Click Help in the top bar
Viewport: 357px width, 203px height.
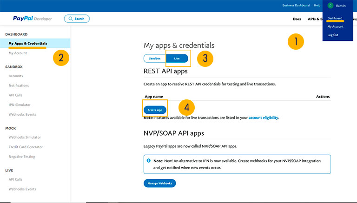(317, 5)
